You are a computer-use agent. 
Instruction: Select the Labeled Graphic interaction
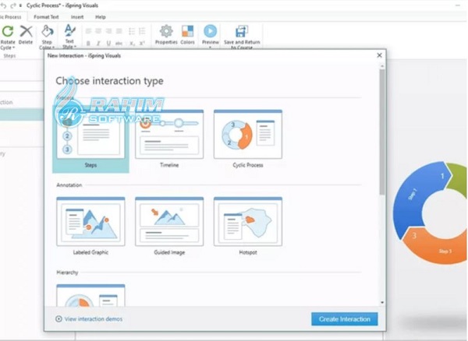[90, 227]
